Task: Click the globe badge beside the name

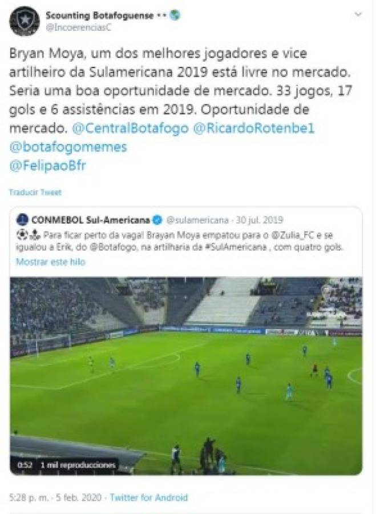Action: [x=175, y=15]
